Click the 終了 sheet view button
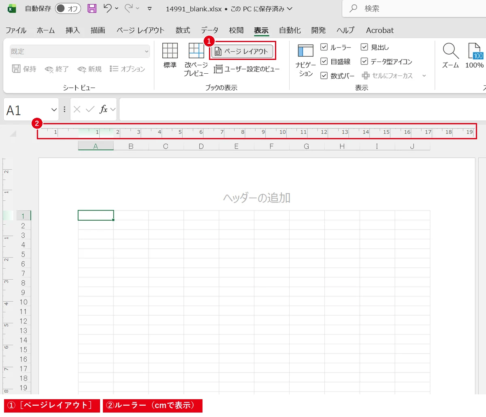Viewport: 486px width, 417px height. (x=57, y=69)
